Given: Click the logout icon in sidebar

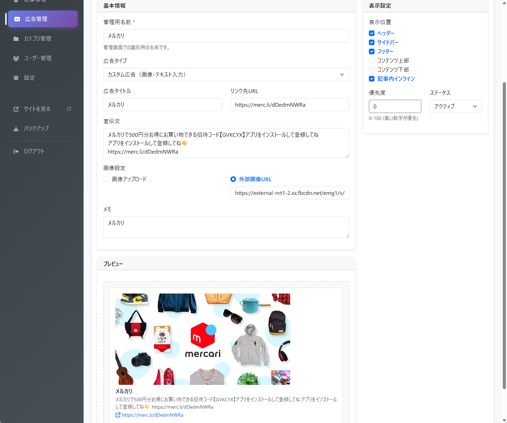Looking at the screenshot, I should click(16, 151).
